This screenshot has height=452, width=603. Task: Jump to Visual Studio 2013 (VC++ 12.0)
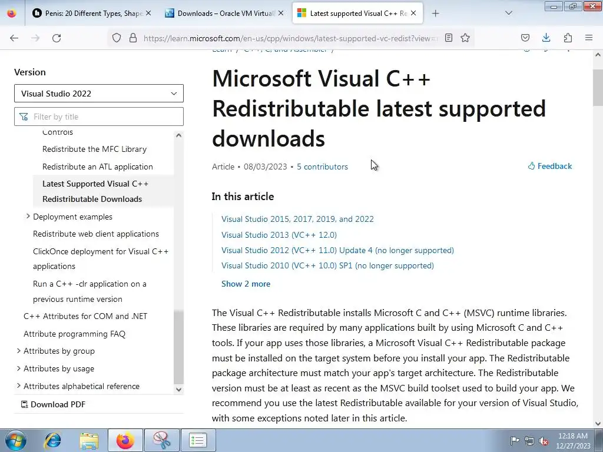279,235
